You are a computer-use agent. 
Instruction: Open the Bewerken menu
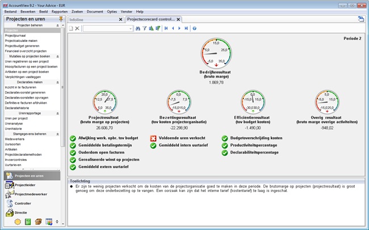[x=28, y=11]
